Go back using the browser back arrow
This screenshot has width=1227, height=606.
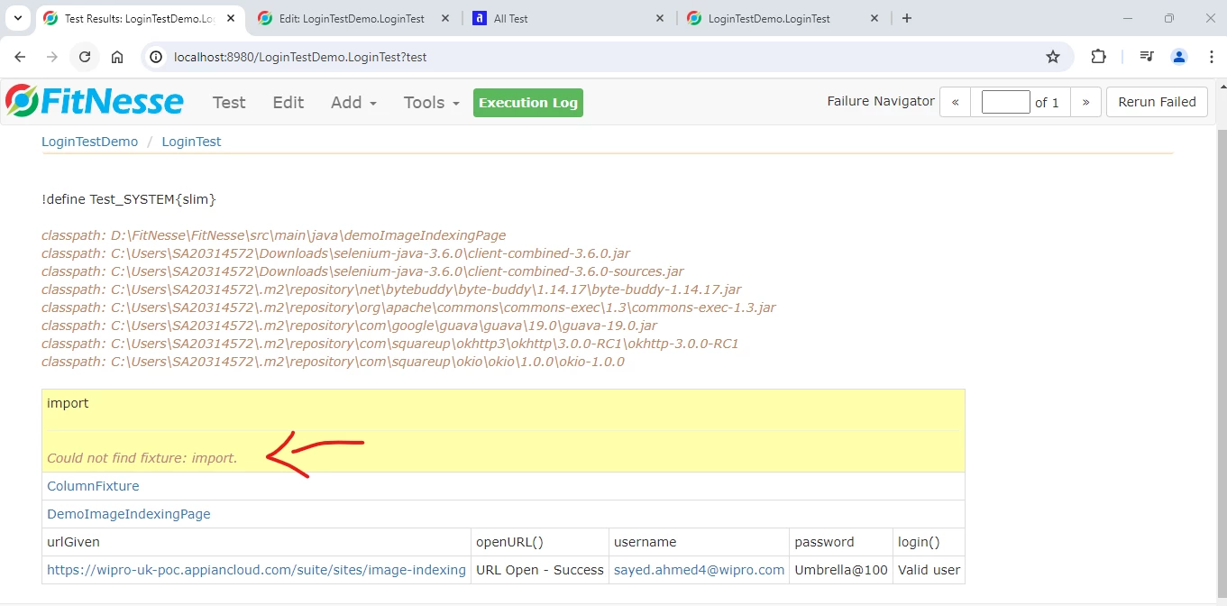(x=20, y=57)
